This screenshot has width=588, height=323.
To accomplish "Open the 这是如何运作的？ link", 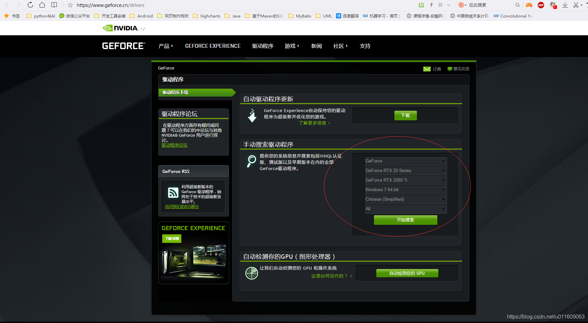I will pyautogui.click(x=332, y=276).
